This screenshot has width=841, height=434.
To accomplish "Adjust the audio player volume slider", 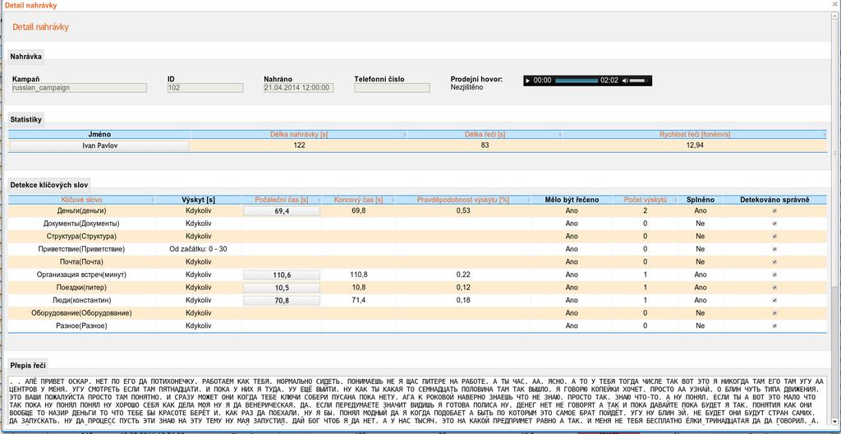I will 637,81.
